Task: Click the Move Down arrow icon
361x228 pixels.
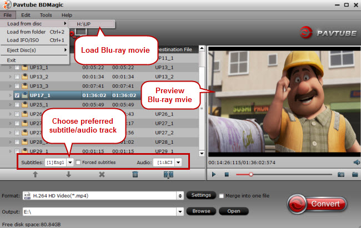Action: point(68,174)
